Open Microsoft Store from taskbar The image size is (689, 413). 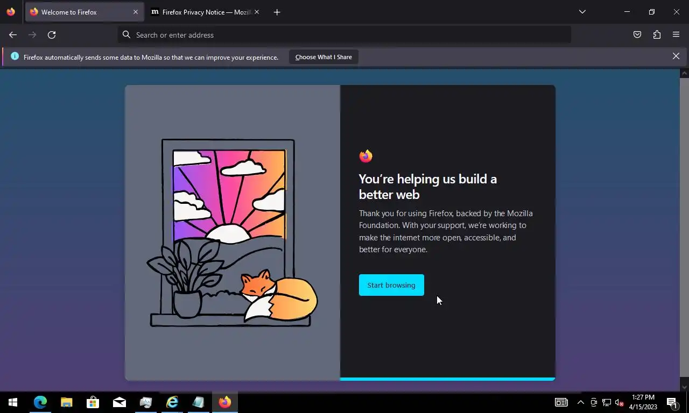pos(93,402)
